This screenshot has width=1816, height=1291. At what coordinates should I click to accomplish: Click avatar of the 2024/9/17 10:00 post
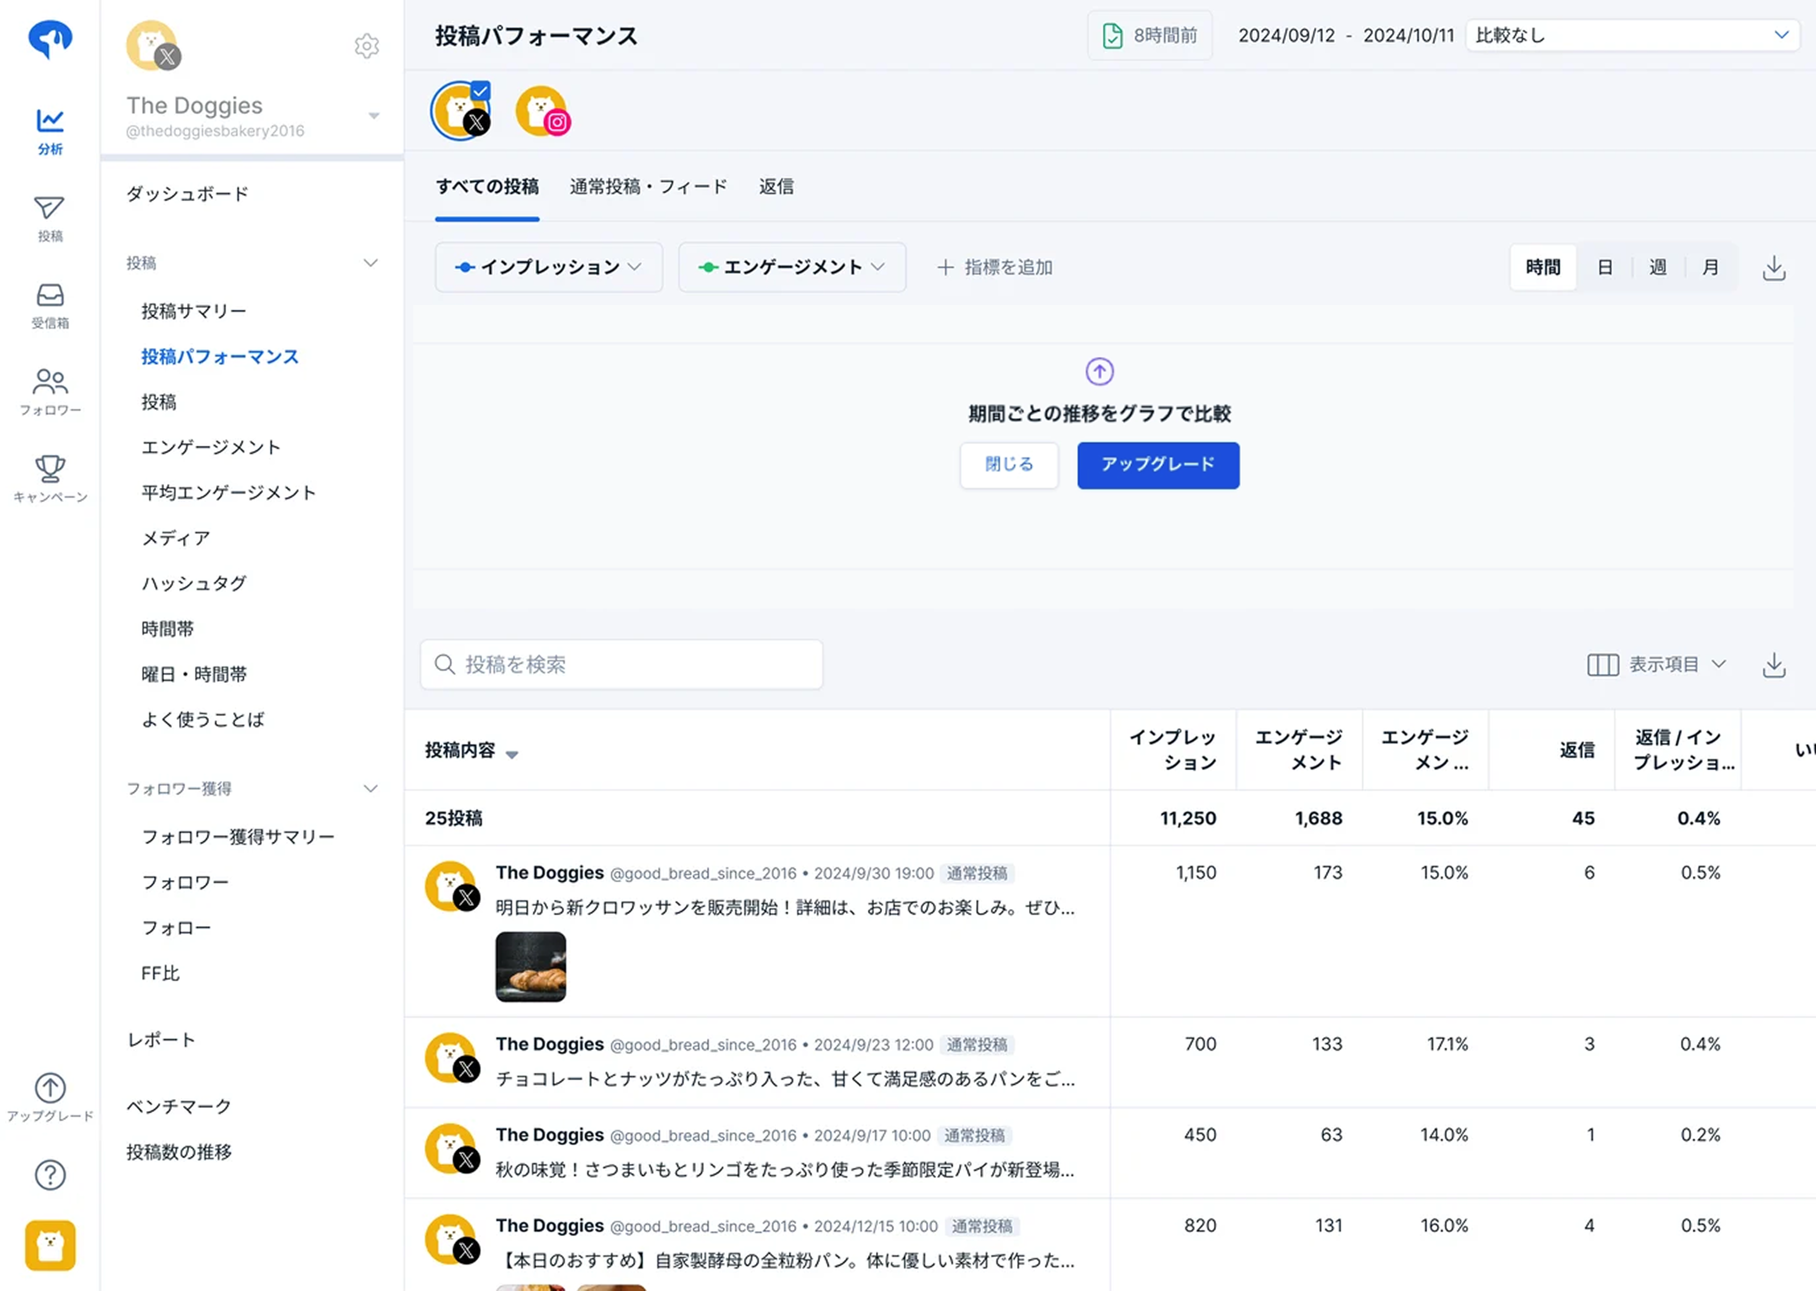451,1149
